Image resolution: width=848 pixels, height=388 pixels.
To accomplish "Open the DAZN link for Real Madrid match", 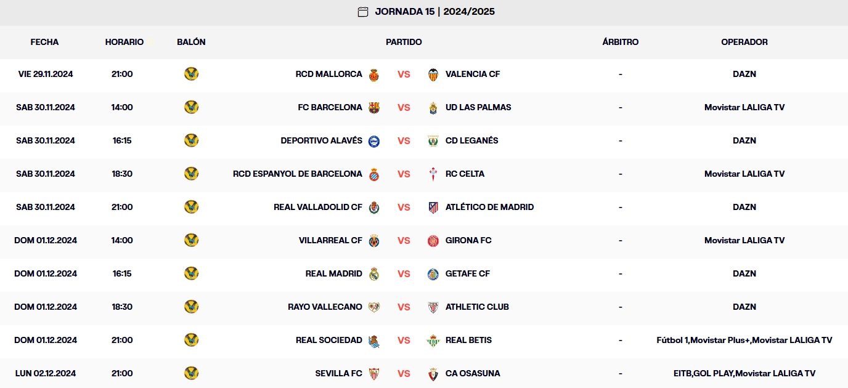I will (x=744, y=273).
